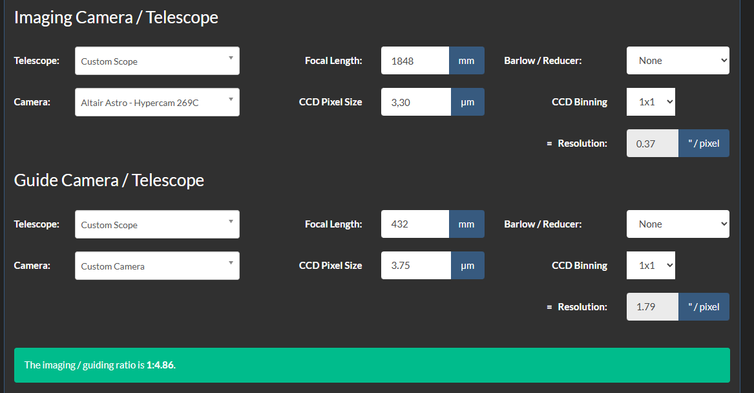This screenshot has width=754, height=393.
Task: Click the imaging Focal Length field showing 1848
Action: point(415,61)
